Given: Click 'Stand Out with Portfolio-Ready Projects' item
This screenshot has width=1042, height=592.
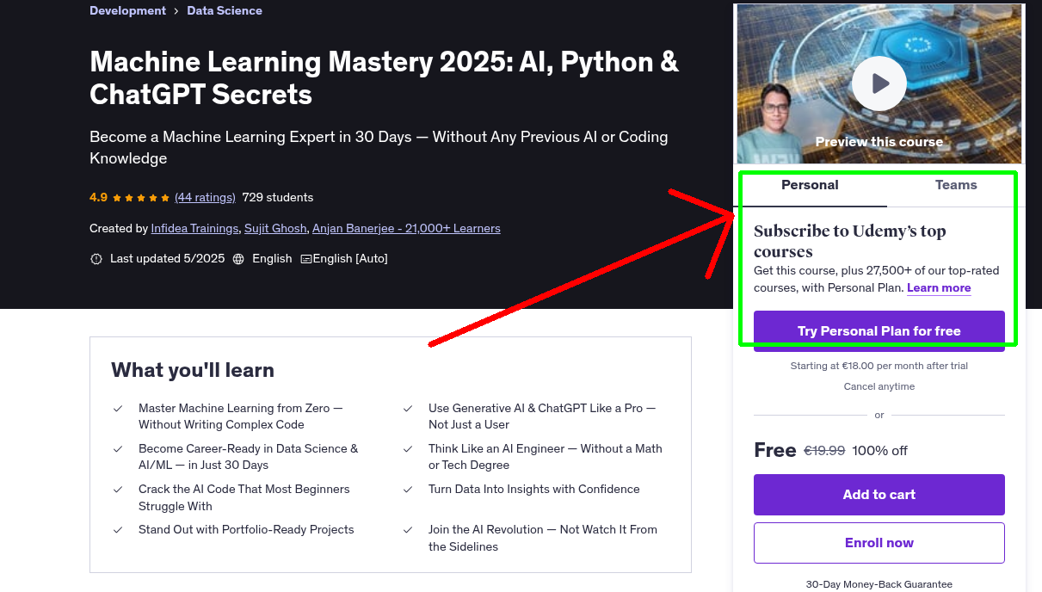Looking at the screenshot, I should 246,529.
